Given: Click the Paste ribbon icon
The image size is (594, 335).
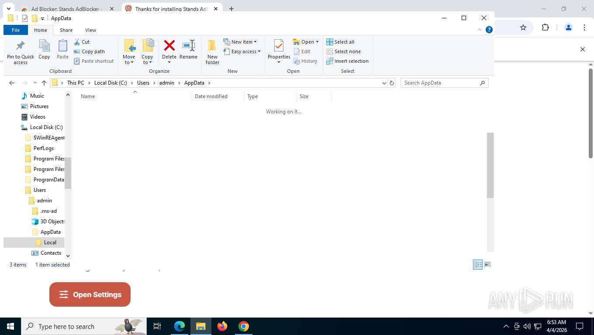Looking at the screenshot, I should pos(62,50).
